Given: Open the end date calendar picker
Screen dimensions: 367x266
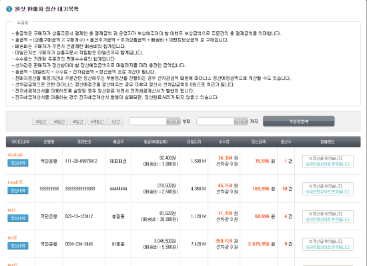Looking at the screenshot, I should [x=241, y=121].
